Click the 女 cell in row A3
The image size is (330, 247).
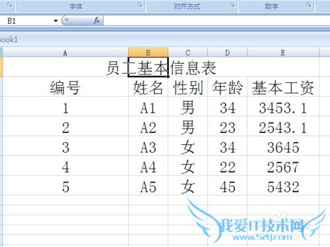coord(188,146)
